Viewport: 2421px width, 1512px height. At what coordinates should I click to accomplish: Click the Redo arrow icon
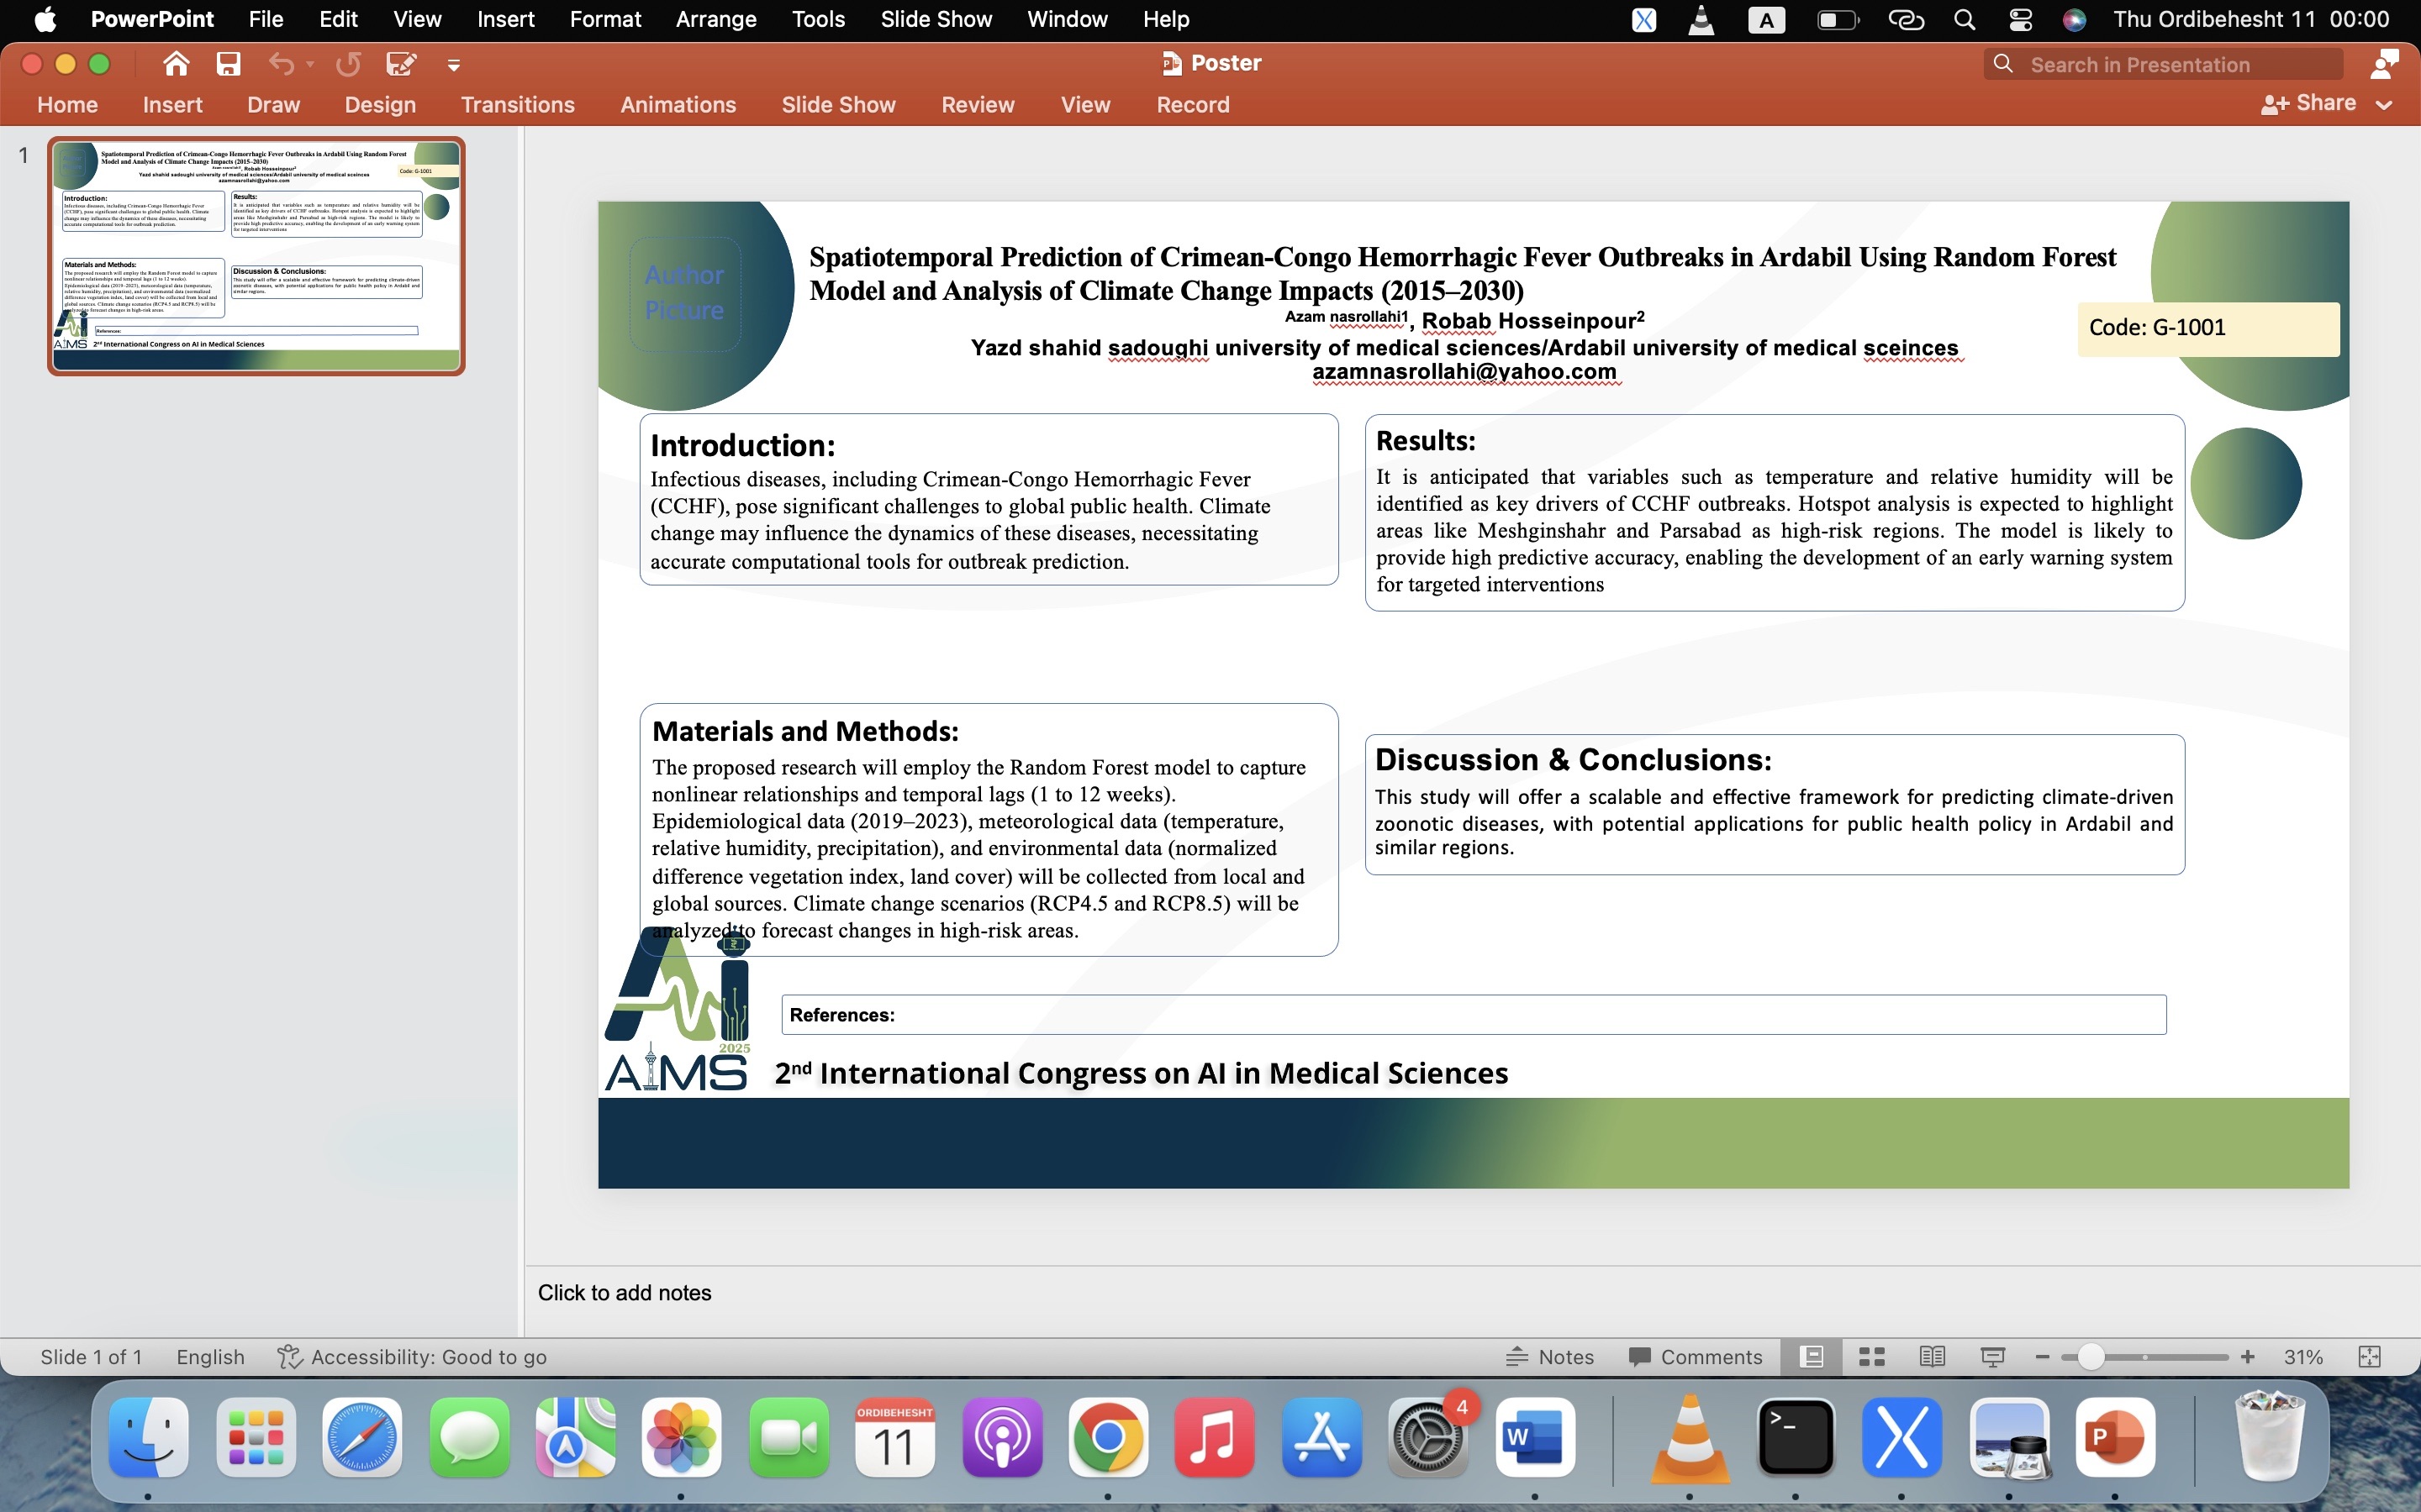pyautogui.click(x=348, y=64)
